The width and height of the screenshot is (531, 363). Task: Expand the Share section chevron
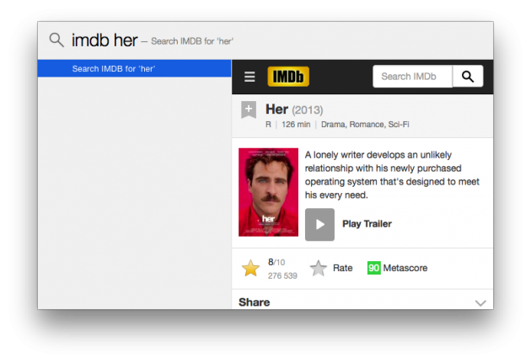click(480, 302)
